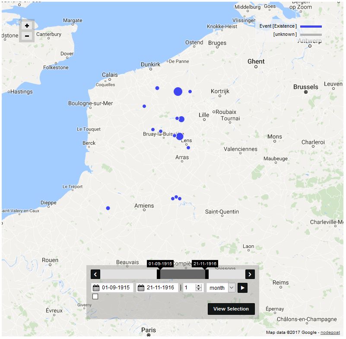Click the Dunkirk city label
This screenshot has width=346, height=339.
[150, 64]
